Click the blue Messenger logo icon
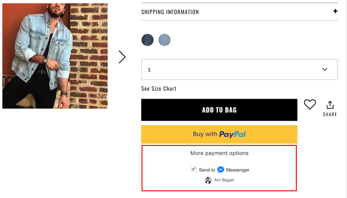347x198 pixels. (x=221, y=170)
